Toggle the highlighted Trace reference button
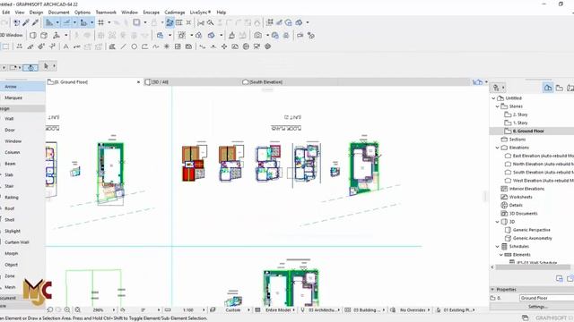The image size is (574, 322). click(170, 22)
